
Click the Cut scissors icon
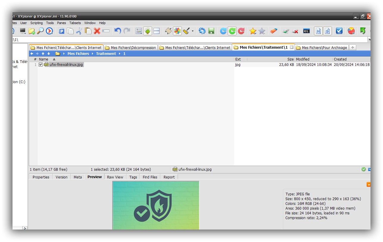click(79, 31)
